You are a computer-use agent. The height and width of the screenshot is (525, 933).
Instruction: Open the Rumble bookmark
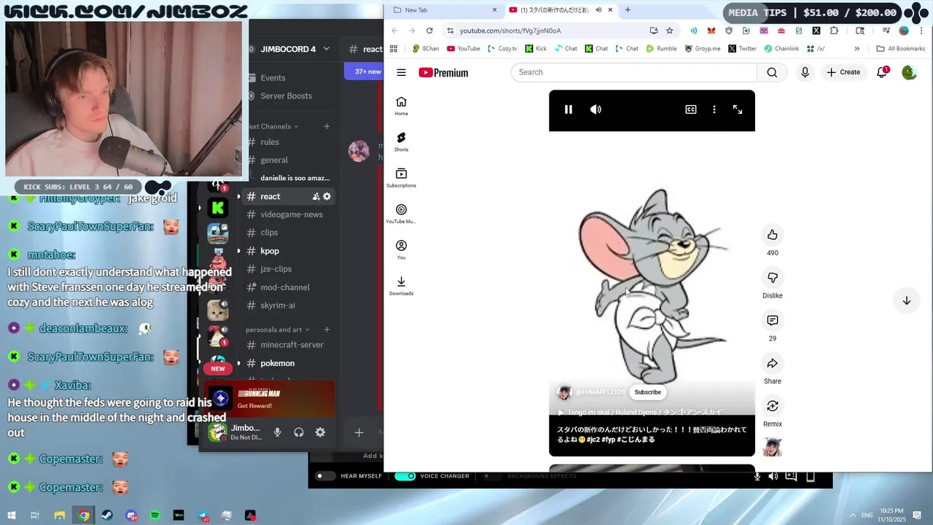[x=660, y=49]
